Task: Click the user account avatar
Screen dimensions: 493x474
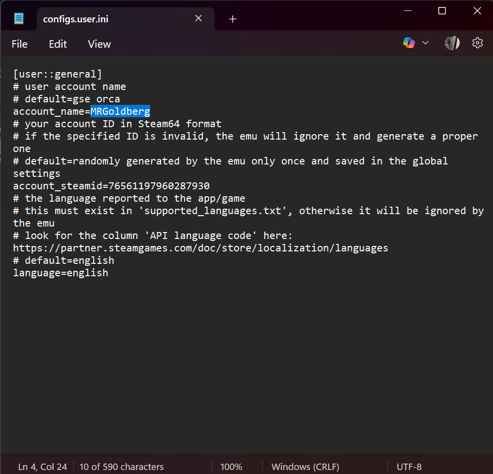Action: click(452, 43)
